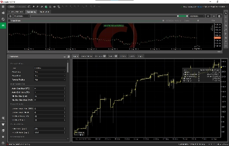Select the cursor pointer drawing tool
The image size is (229, 146).
click(x=226, y=13)
